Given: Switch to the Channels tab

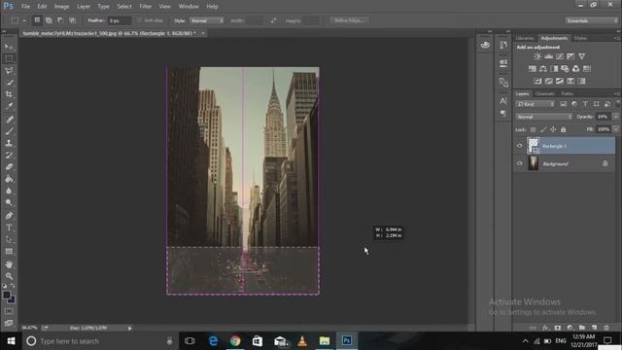Looking at the screenshot, I should [544, 94].
